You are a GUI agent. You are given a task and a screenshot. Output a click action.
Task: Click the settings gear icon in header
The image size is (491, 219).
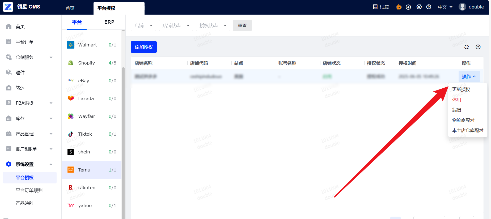coord(419,7)
